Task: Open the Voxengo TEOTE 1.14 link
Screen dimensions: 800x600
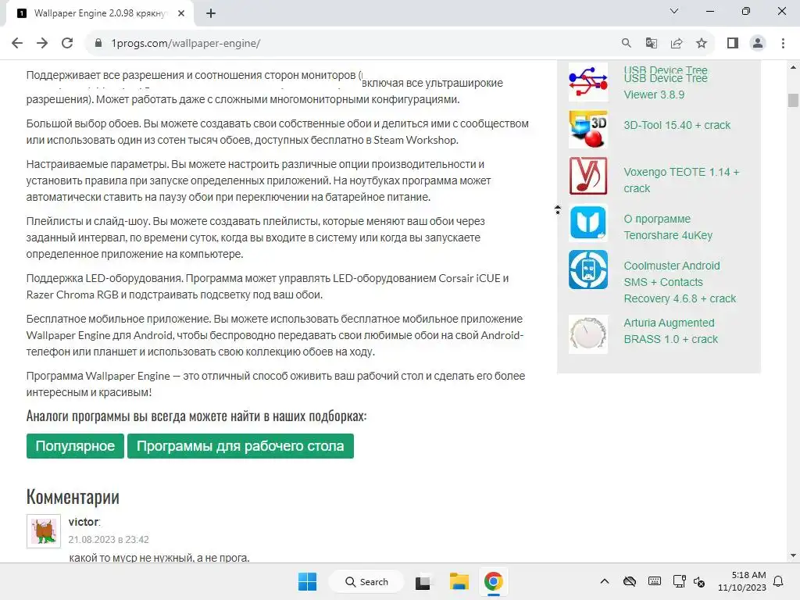Action: click(x=681, y=180)
